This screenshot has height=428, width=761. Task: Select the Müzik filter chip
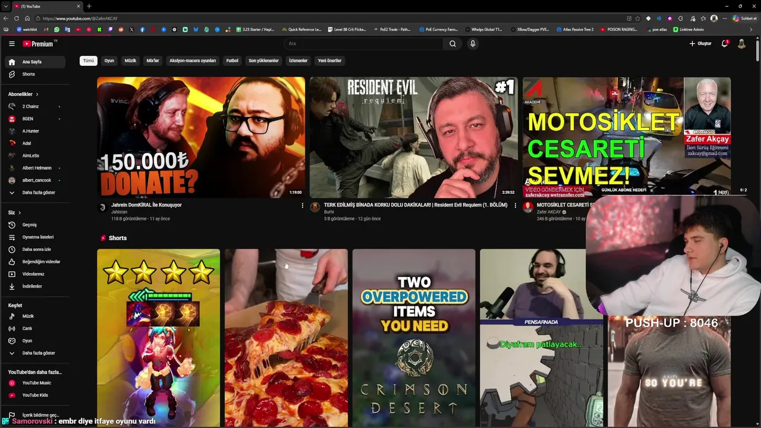(x=130, y=61)
